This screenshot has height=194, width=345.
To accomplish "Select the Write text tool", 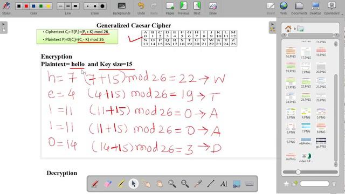I will pos(224,184).
